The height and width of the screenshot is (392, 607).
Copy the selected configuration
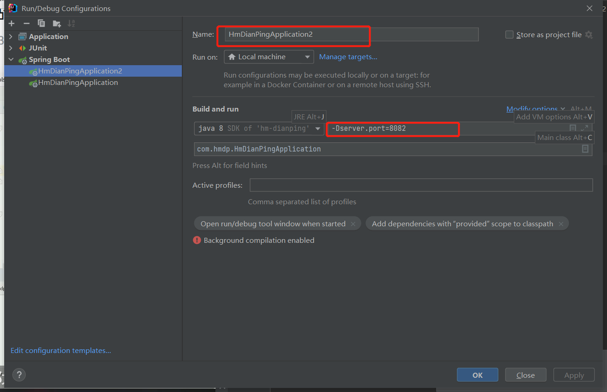point(41,23)
